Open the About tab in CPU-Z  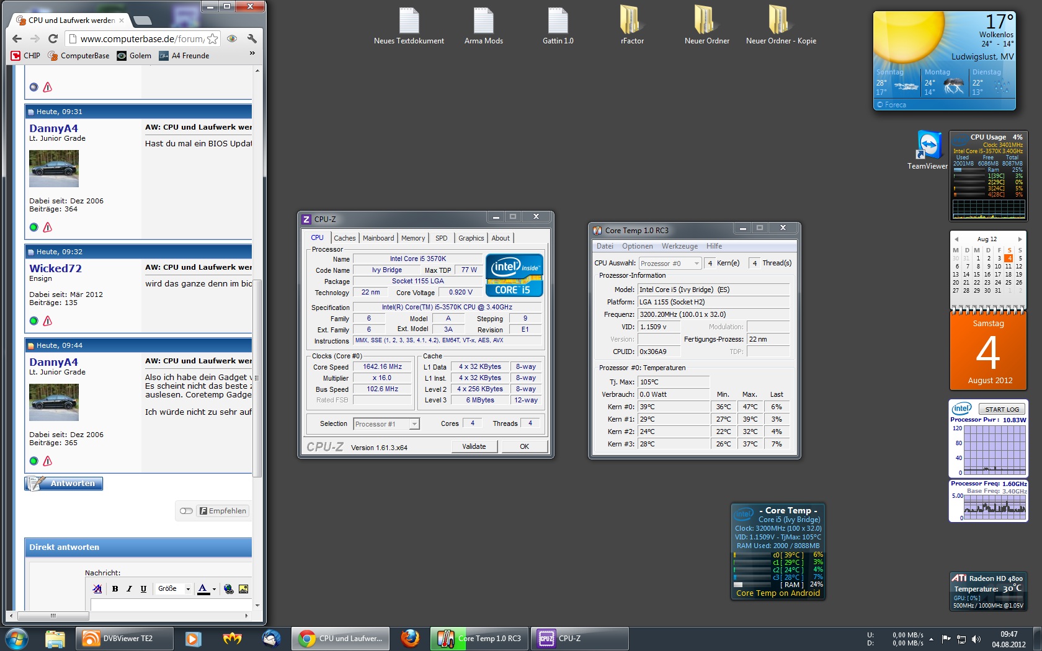[501, 238]
